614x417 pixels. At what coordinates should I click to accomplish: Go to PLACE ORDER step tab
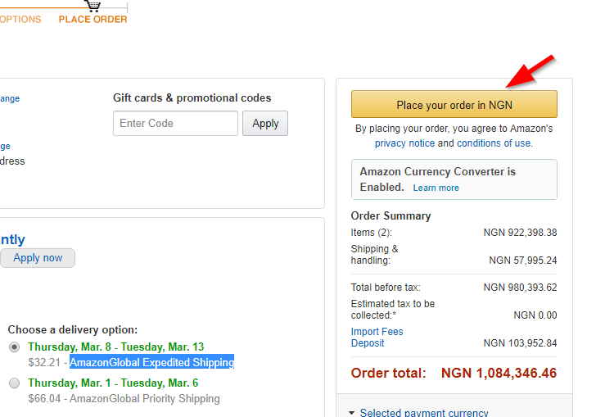coord(93,20)
